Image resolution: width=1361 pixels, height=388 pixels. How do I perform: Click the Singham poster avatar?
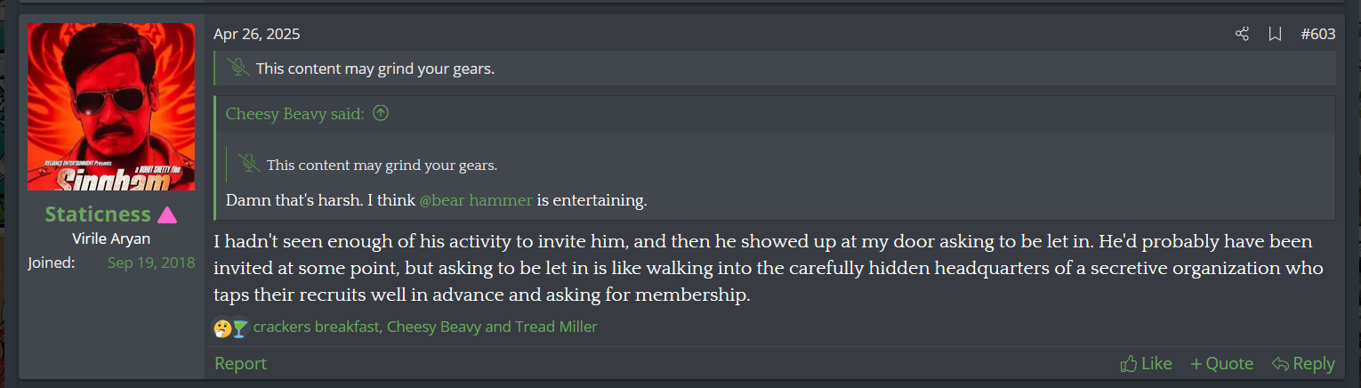tap(111, 107)
